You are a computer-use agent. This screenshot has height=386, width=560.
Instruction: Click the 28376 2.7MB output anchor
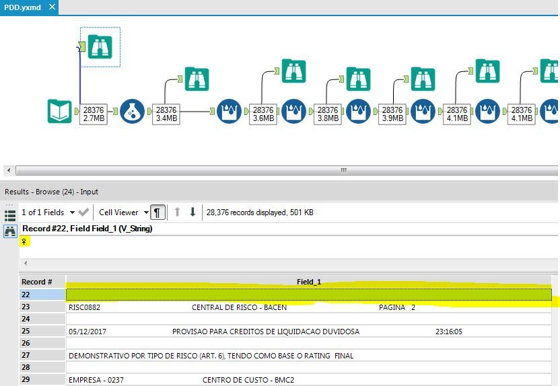point(94,114)
